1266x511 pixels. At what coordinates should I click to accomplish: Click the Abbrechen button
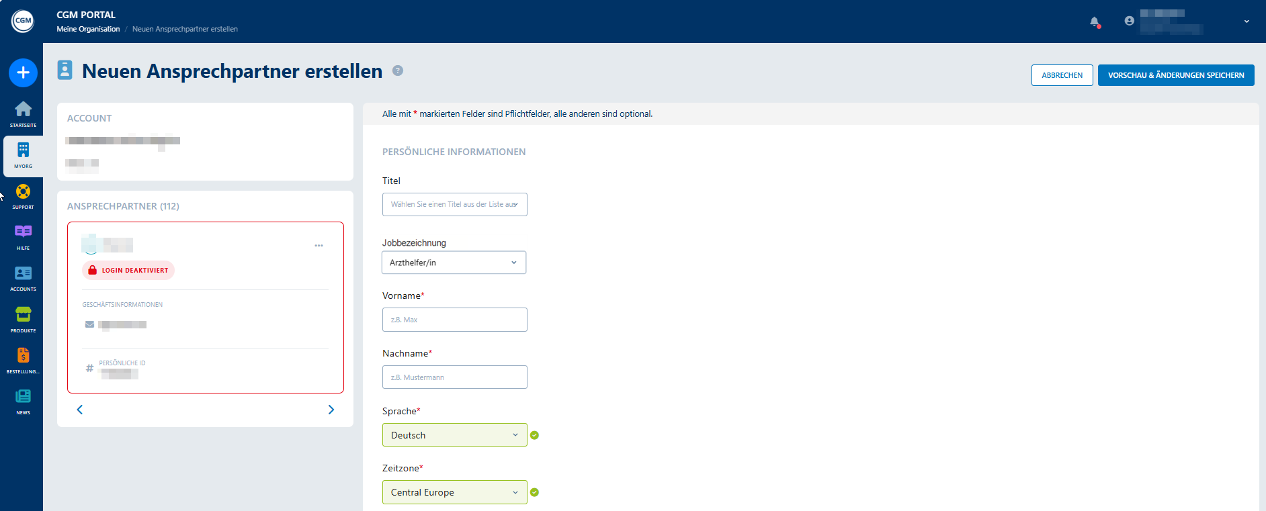(1062, 75)
